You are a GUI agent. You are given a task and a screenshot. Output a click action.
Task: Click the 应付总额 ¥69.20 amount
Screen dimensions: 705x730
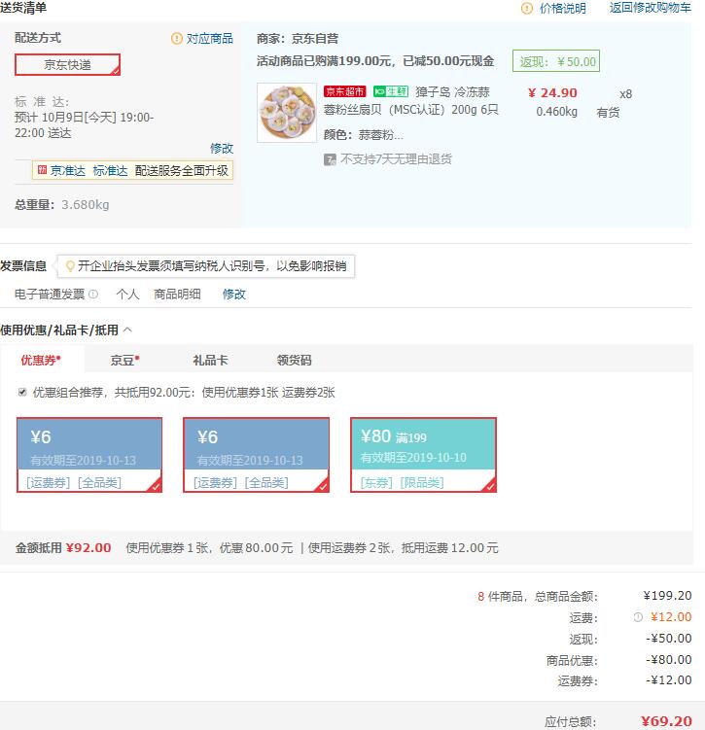click(x=666, y=721)
